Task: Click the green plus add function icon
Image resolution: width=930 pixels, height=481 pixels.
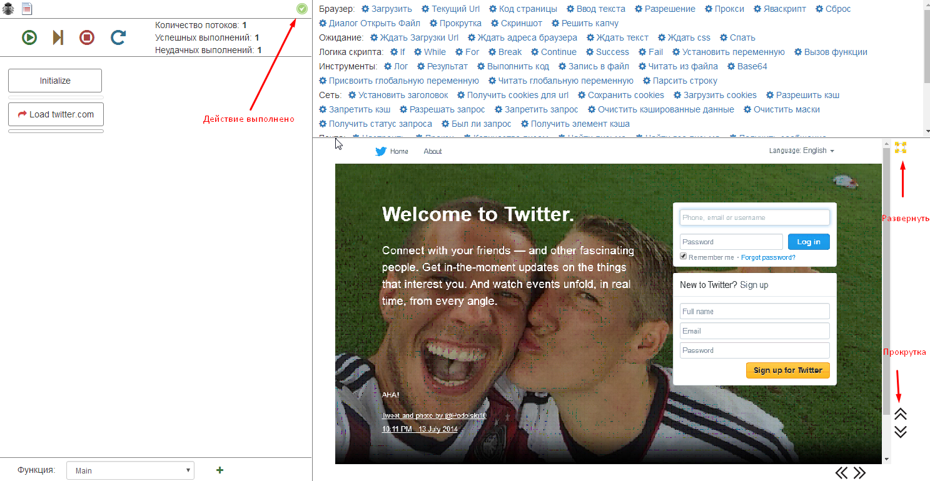Action: (x=220, y=470)
